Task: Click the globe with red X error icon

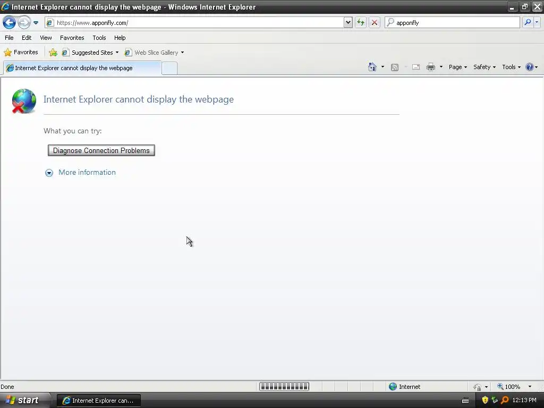Action: pos(23,101)
